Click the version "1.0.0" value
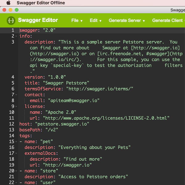The height and width of the screenshot is (185, 185). click(57, 77)
